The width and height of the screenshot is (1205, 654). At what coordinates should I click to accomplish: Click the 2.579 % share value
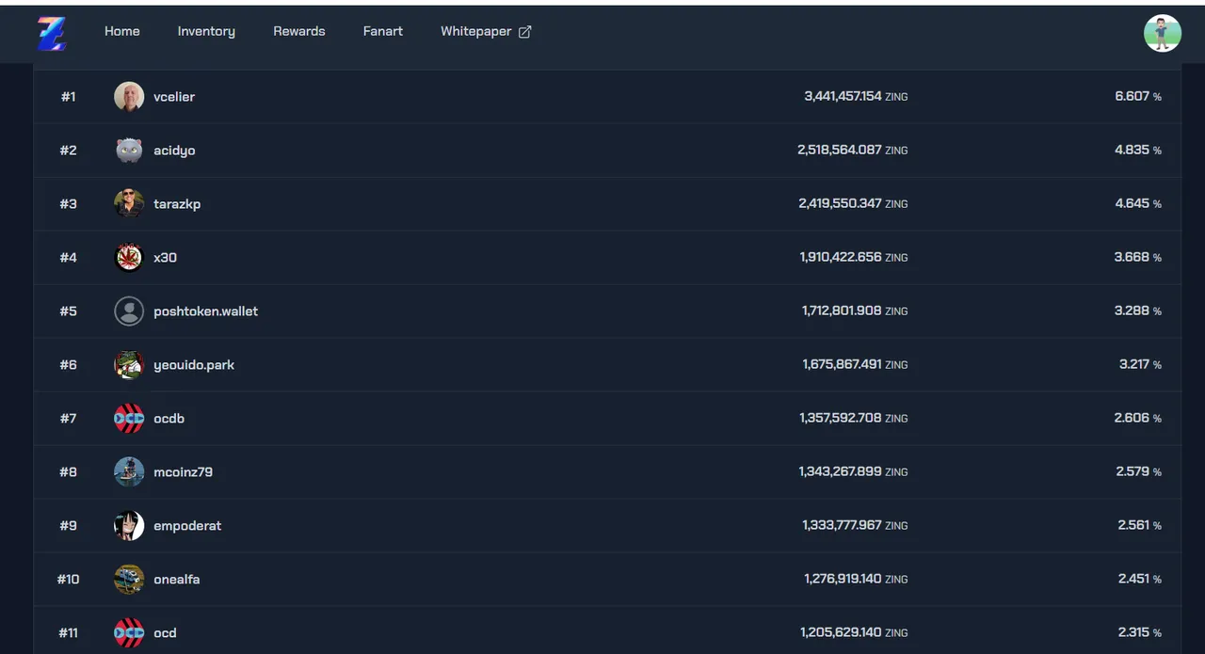[x=1139, y=471]
